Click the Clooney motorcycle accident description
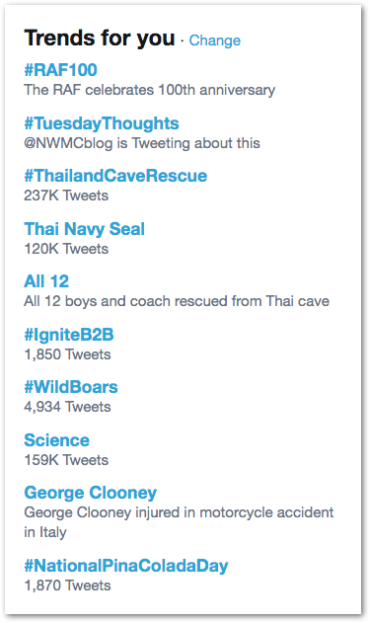 [x=179, y=522]
